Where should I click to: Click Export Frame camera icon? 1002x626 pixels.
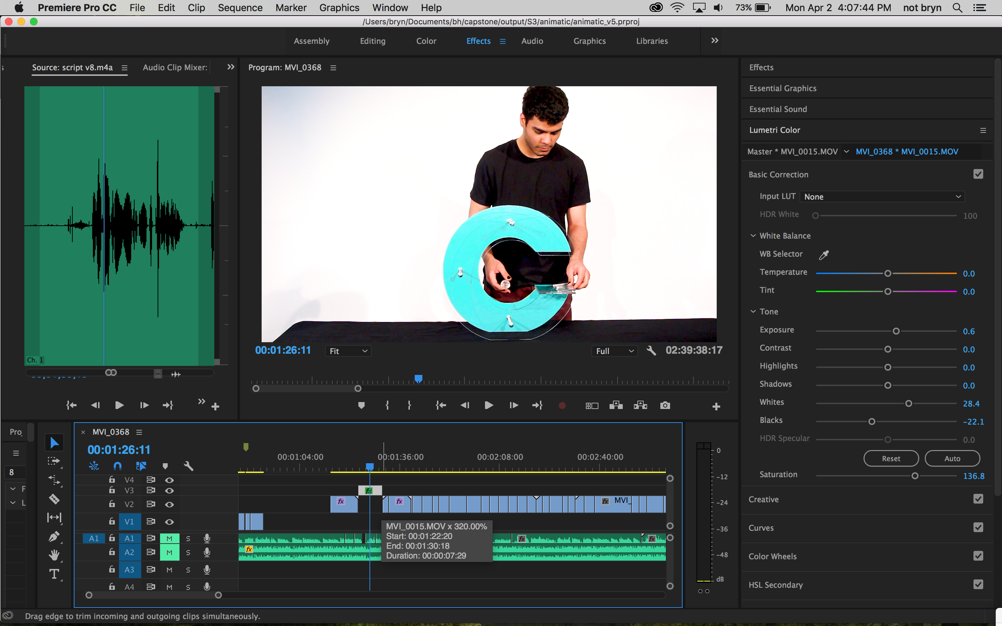tap(665, 405)
